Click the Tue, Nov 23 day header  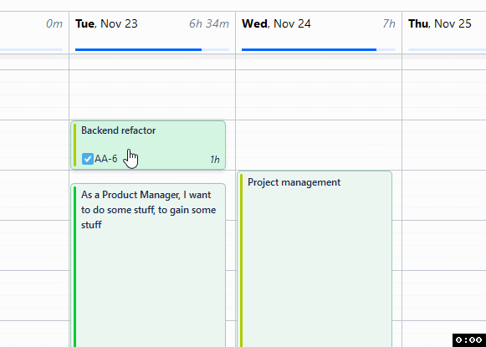pyautogui.click(x=106, y=24)
